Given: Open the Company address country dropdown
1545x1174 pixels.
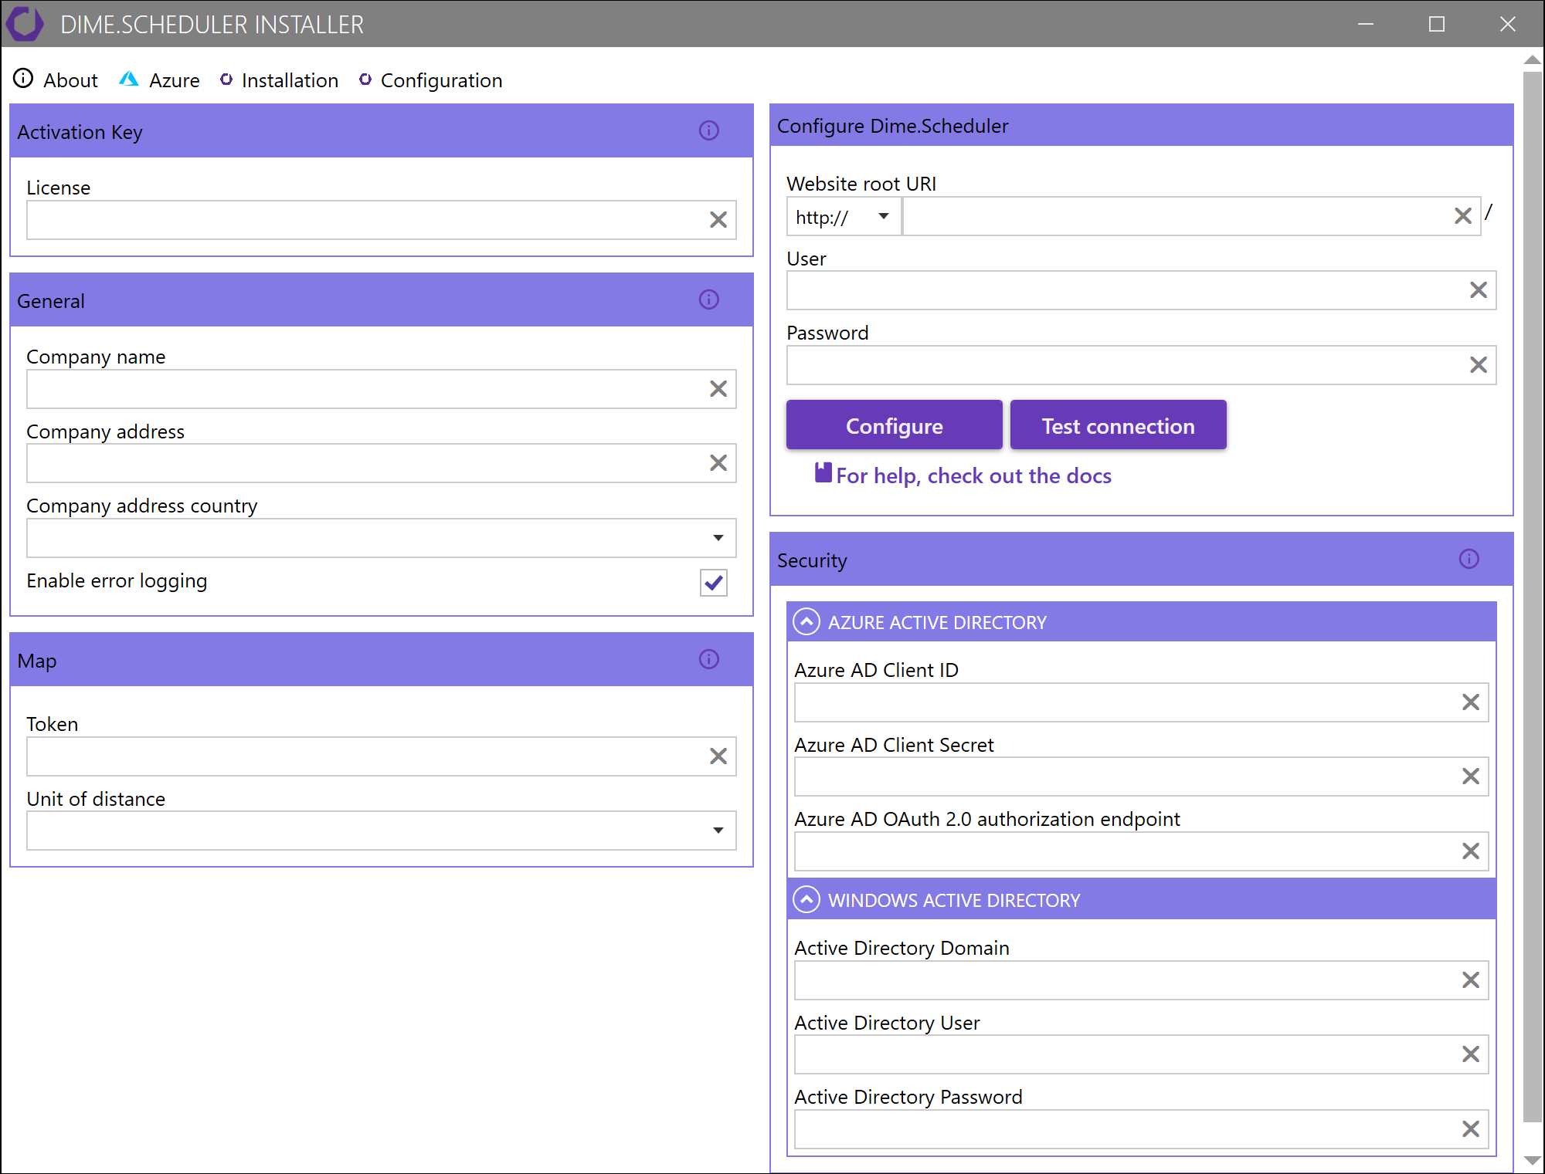Looking at the screenshot, I should pyautogui.click(x=718, y=538).
